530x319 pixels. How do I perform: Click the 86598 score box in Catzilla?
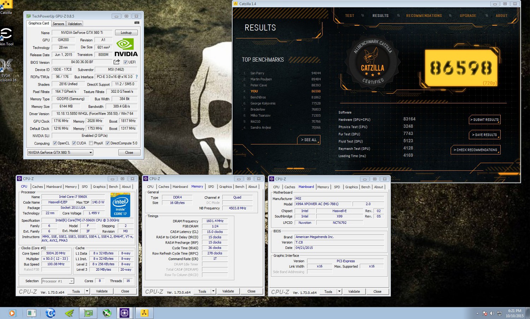point(461,68)
